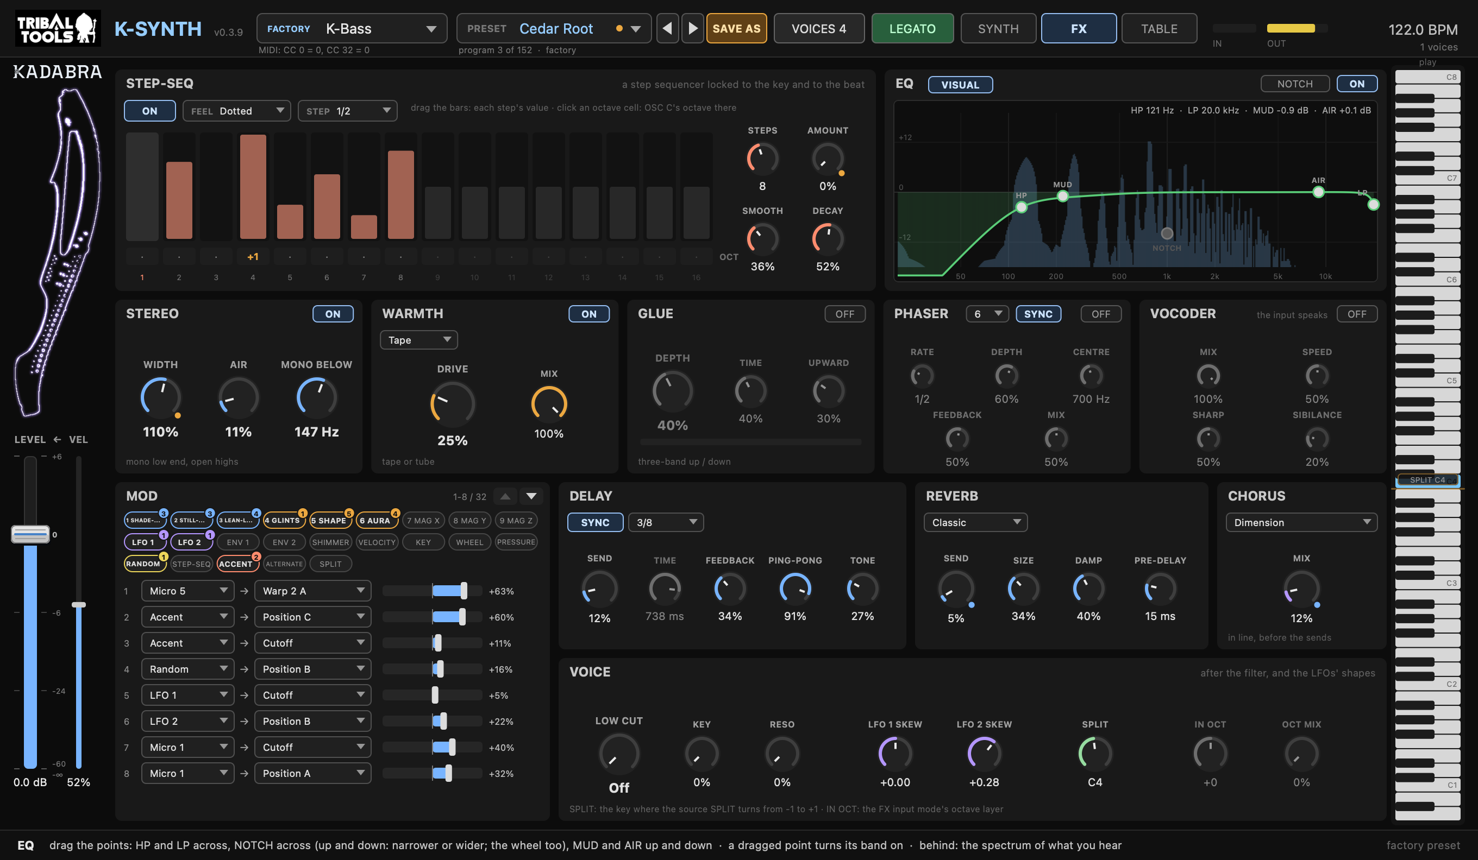Click the Stereo WIDTH knob
Viewport: 1478px width, 860px height.
click(161, 397)
